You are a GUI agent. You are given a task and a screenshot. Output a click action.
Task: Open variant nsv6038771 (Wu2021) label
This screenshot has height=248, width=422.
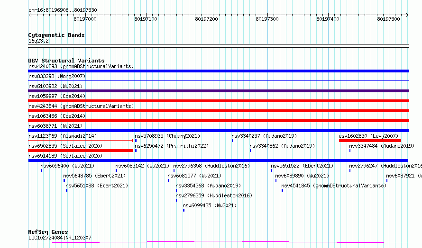coord(55,126)
